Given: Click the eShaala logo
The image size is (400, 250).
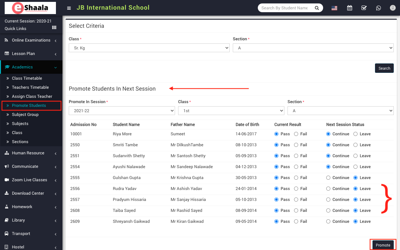Looking at the screenshot, I should pyautogui.click(x=30, y=8).
